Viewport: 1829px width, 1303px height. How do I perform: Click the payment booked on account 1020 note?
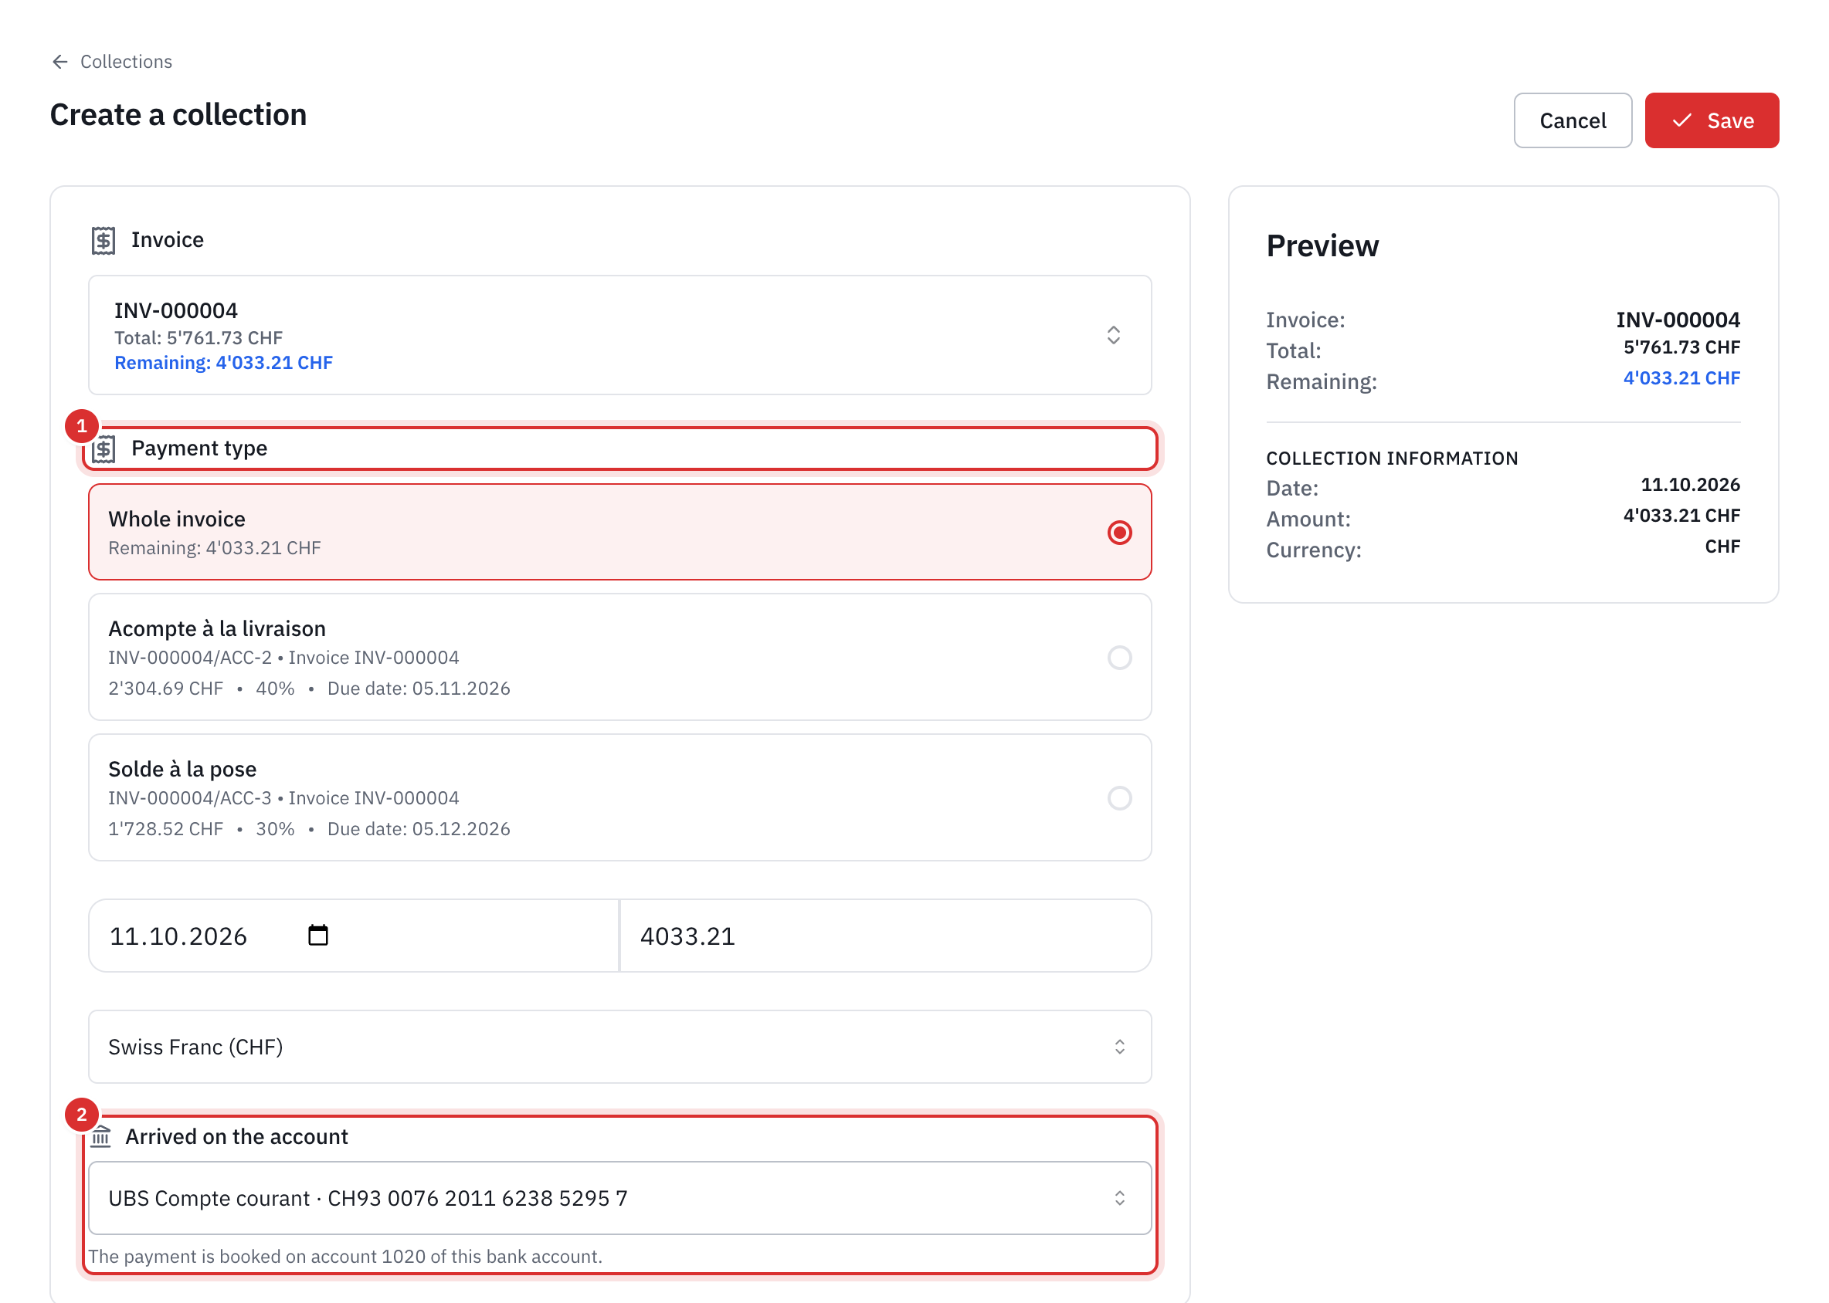(x=345, y=1257)
